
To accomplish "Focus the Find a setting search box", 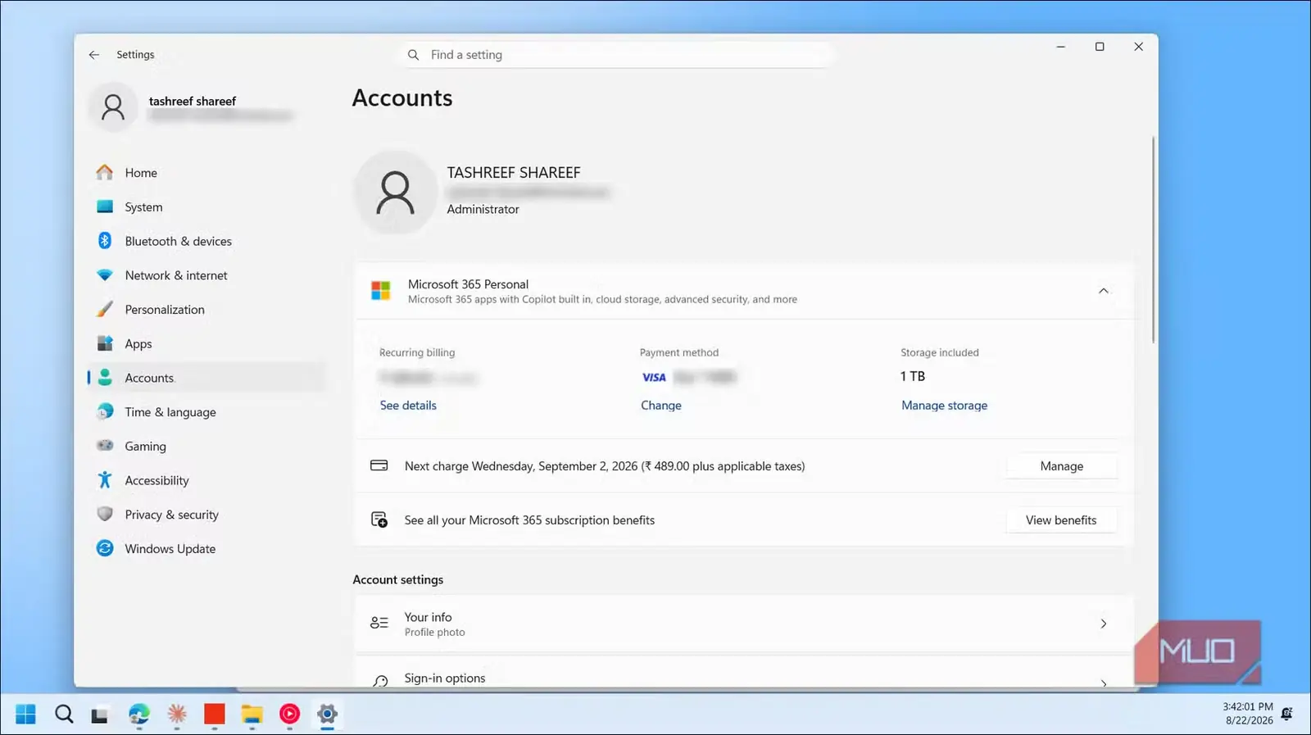I will (617, 55).
